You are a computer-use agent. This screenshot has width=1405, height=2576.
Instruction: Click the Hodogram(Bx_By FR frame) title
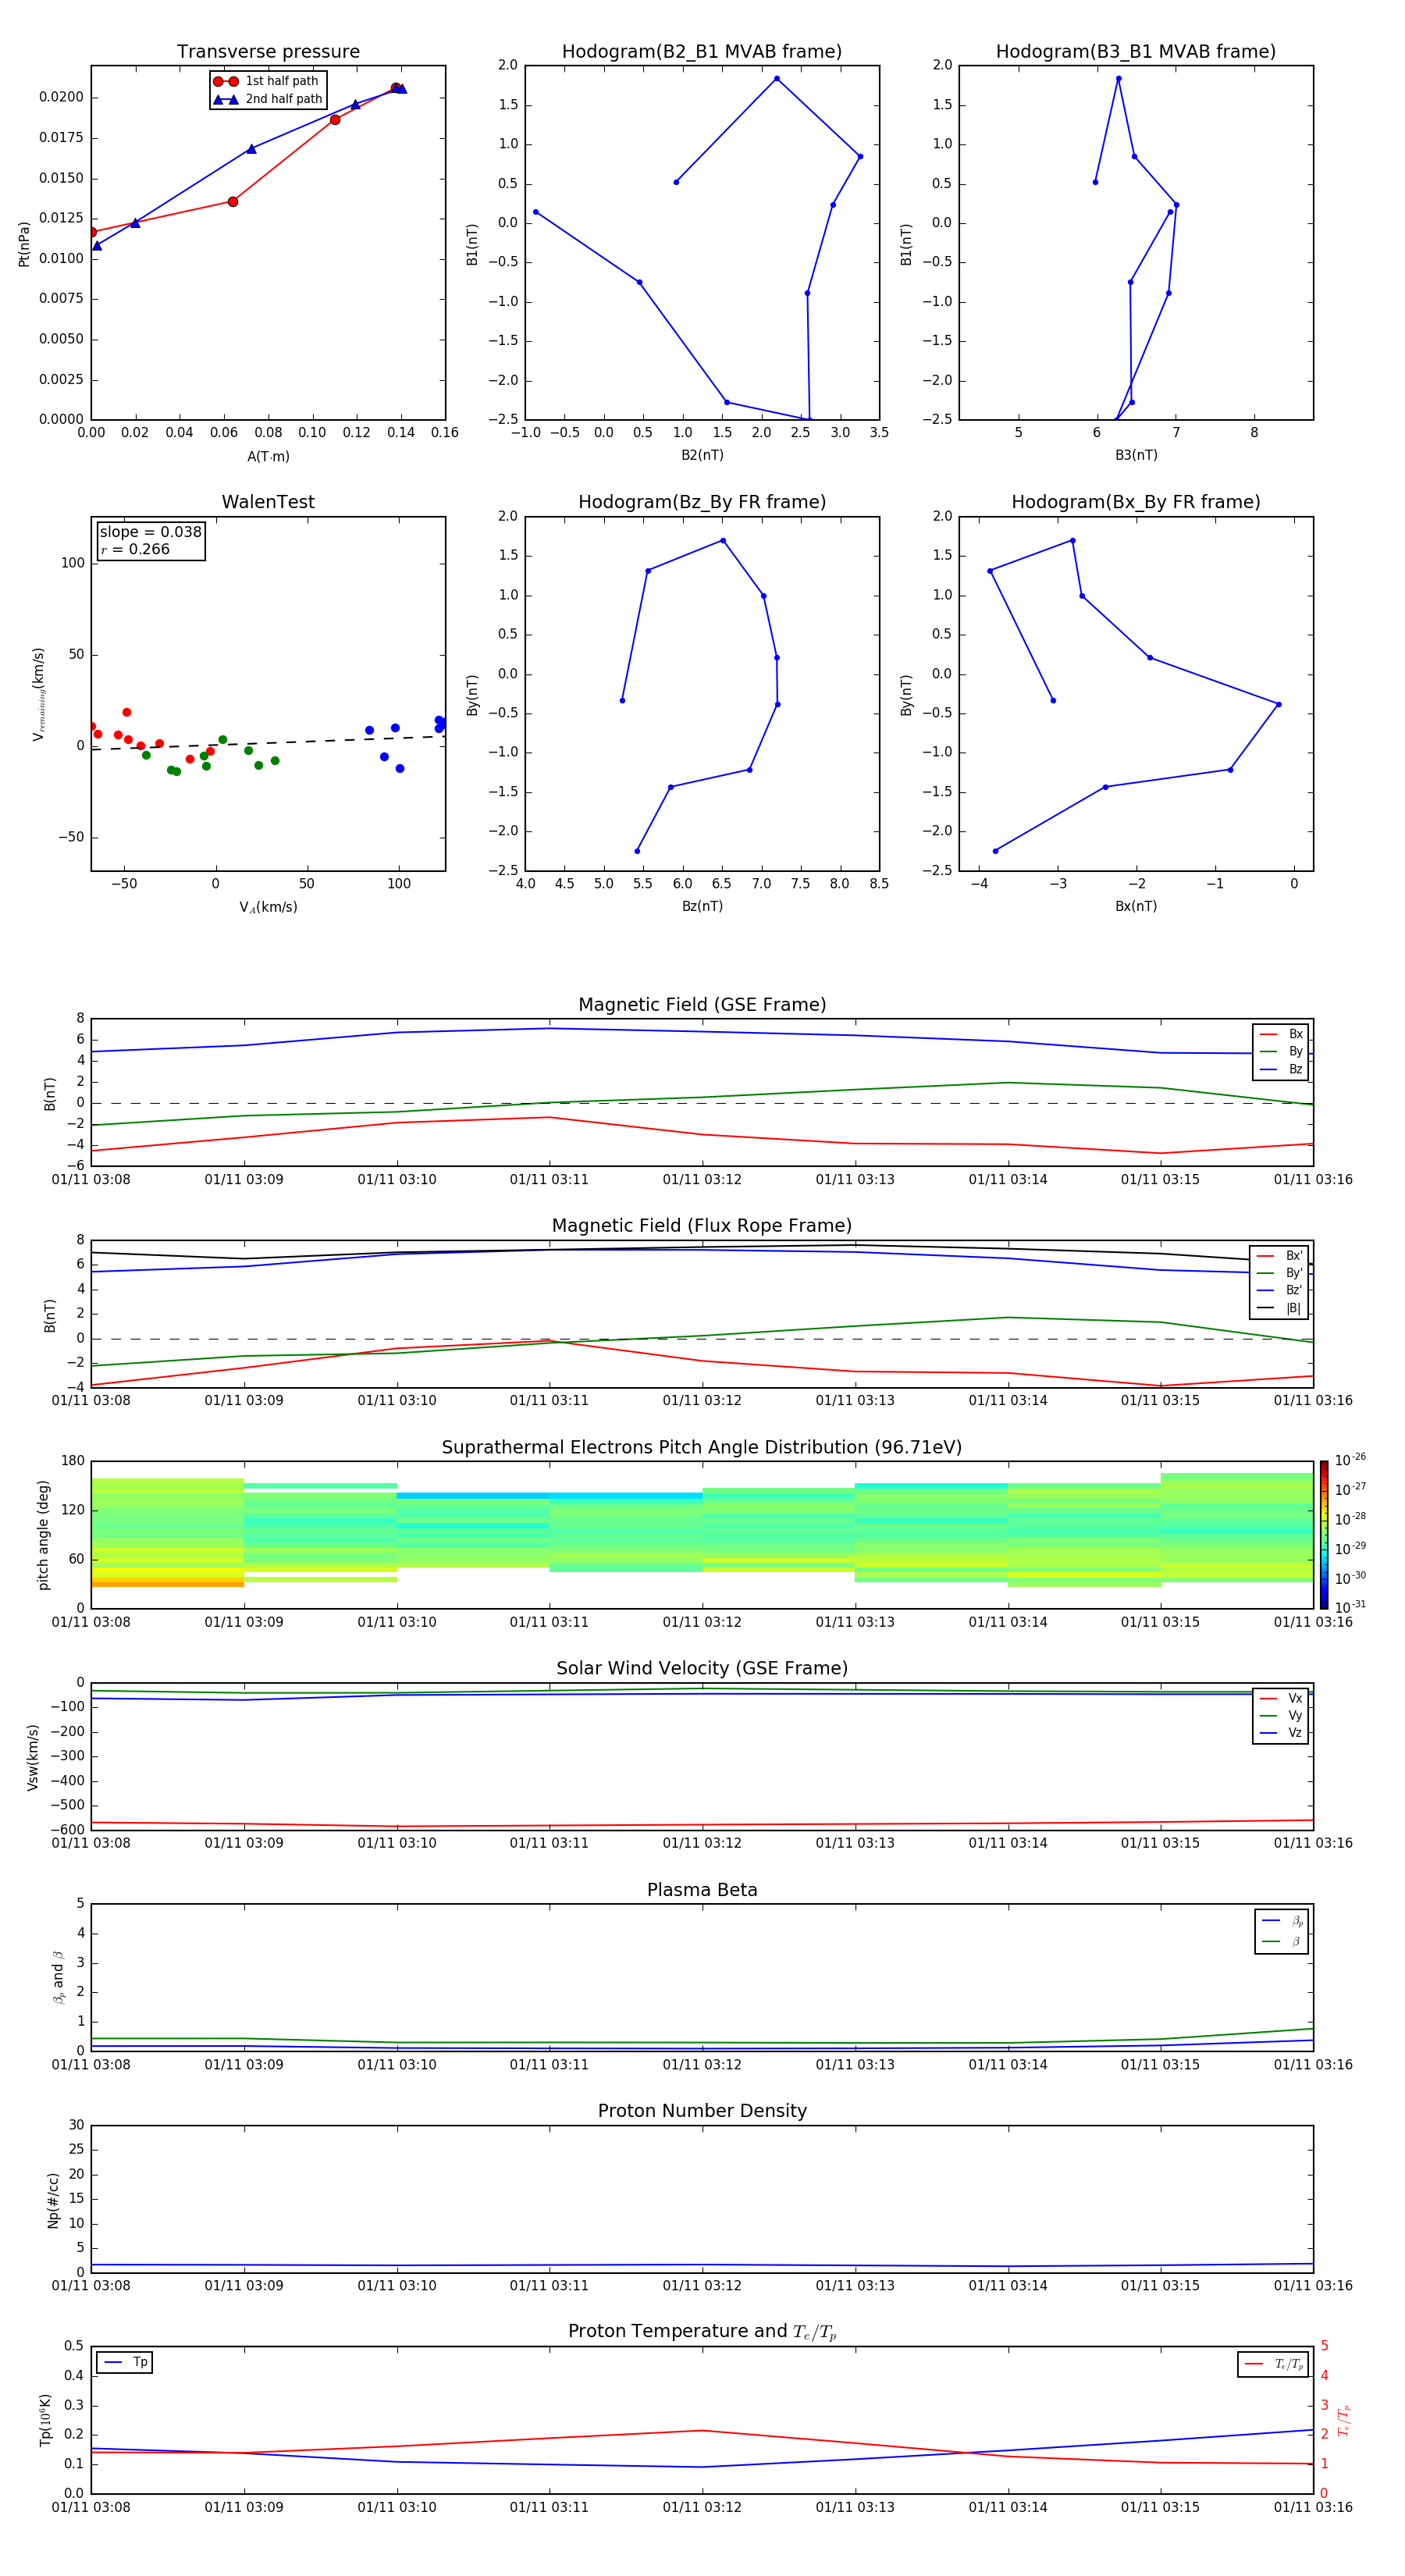tap(1136, 502)
